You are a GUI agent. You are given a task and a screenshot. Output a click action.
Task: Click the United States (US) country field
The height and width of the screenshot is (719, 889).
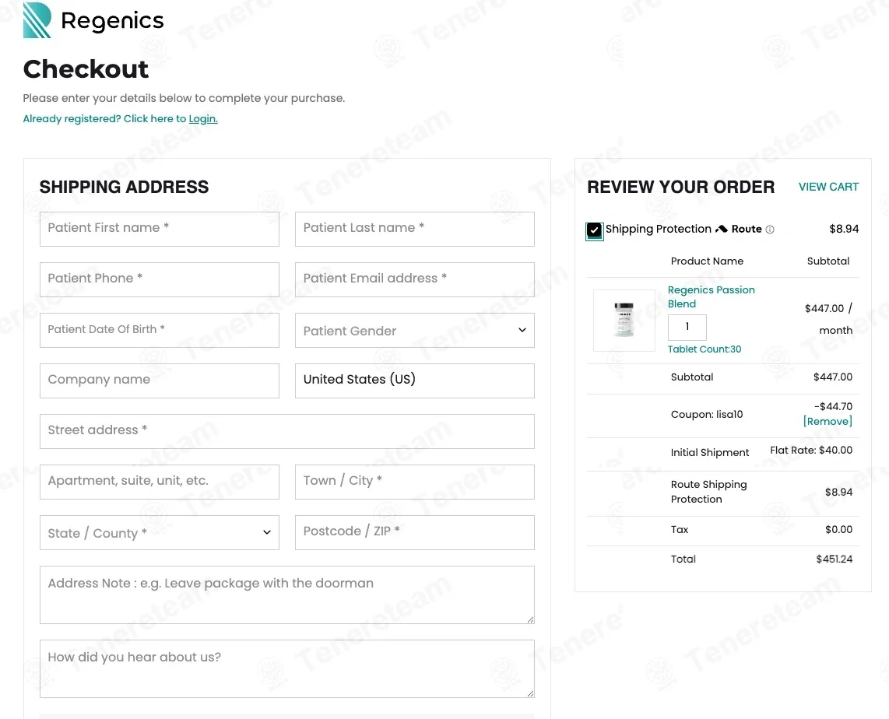(414, 381)
